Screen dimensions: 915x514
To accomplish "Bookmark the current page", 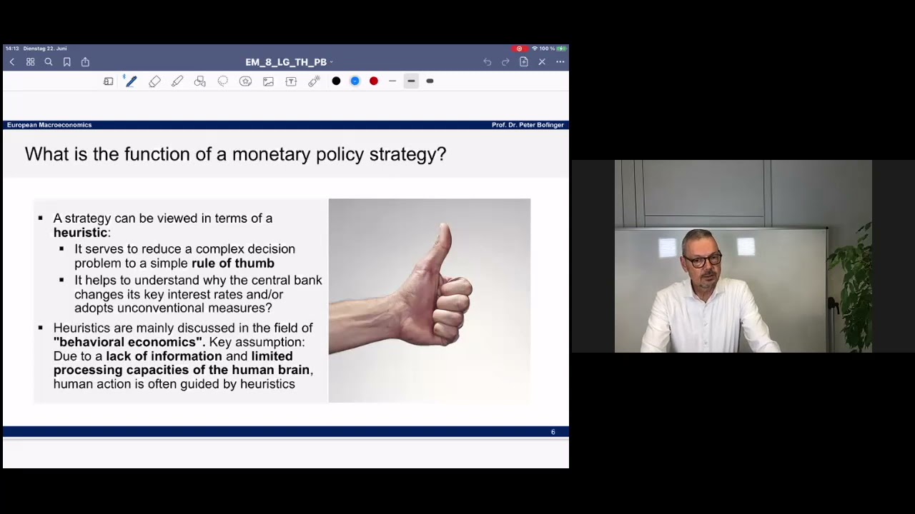I will [67, 62].
